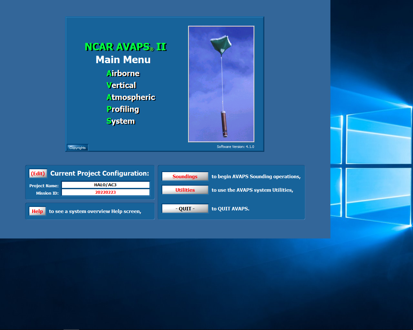Click the QUIT button to exit AVAPS
The width and height of the screenshot is (413, 330).
(x=185, y=209)
